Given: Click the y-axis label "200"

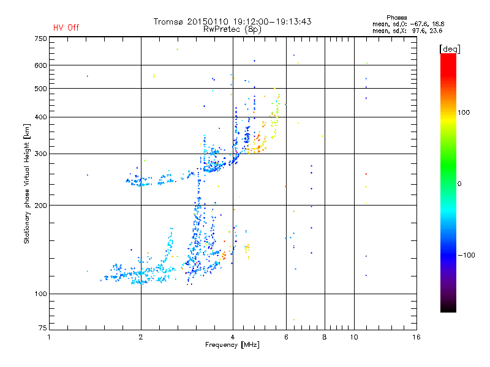Looking at the screenshot, I should [x=40, y=206].
